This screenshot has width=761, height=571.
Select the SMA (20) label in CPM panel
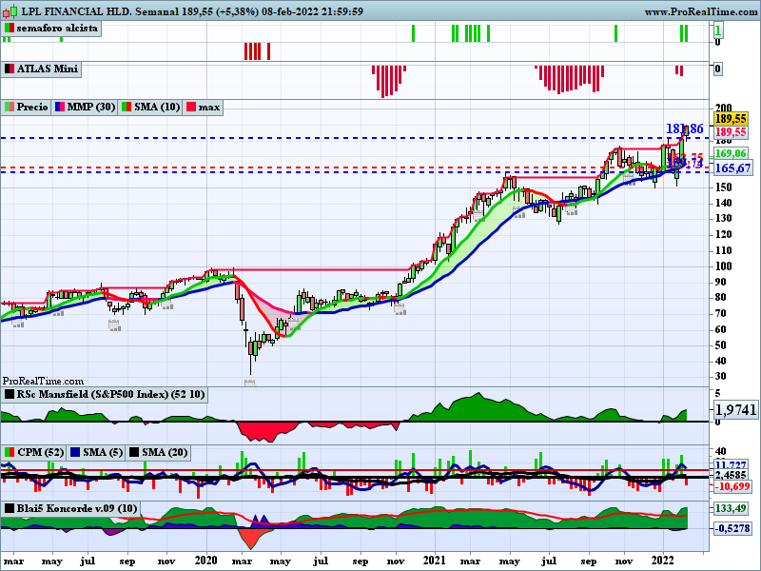pos(158,453)
